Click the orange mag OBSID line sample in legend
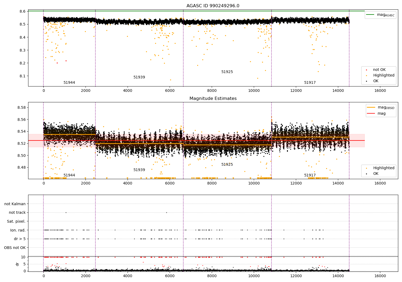 pyautogui.click(x=371, y=107)
